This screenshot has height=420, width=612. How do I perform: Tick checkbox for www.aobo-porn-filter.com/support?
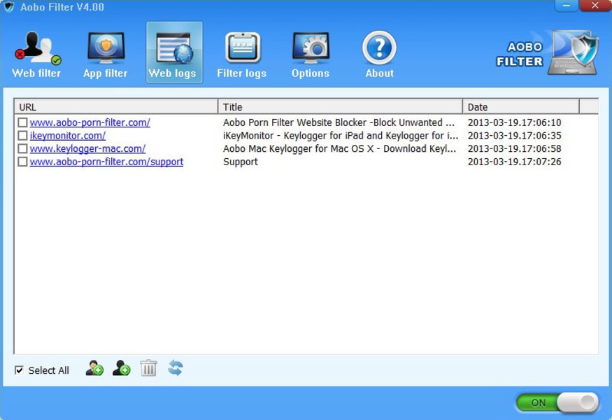coord(23,162)
